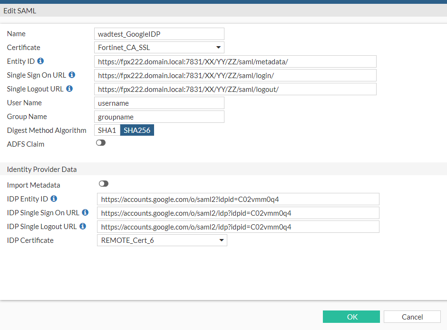
Task: Click the ADFS Claim label
Action: tap(26, 144)
